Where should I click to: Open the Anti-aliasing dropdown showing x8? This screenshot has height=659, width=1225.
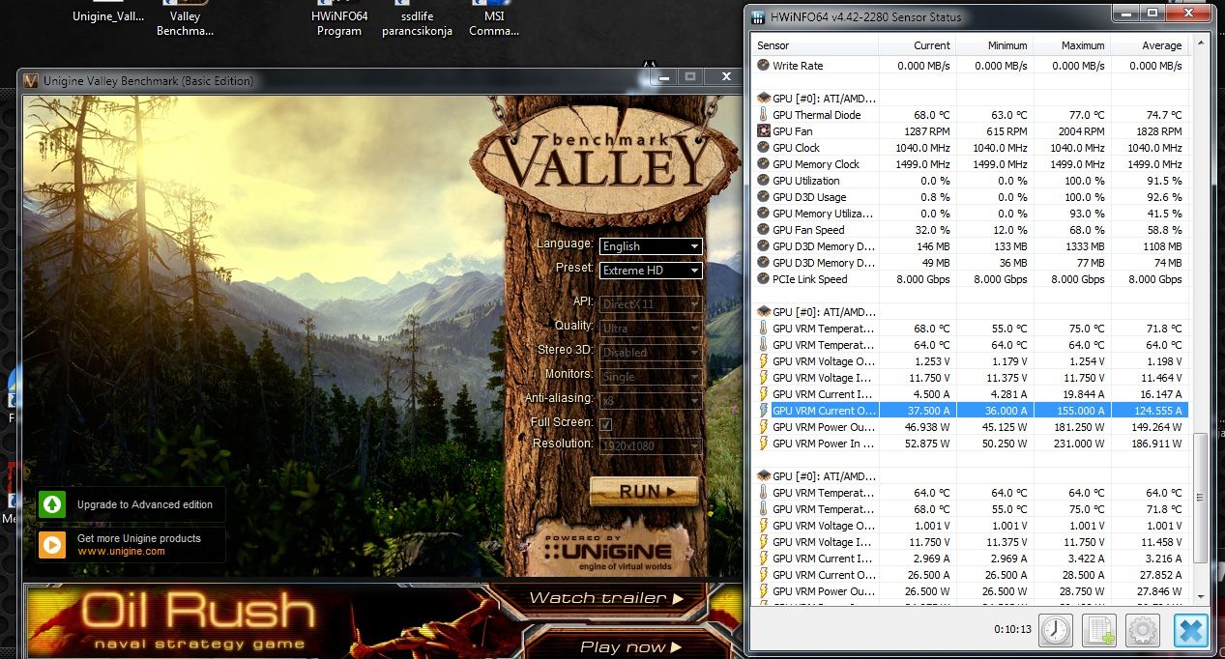click(651, 400)
